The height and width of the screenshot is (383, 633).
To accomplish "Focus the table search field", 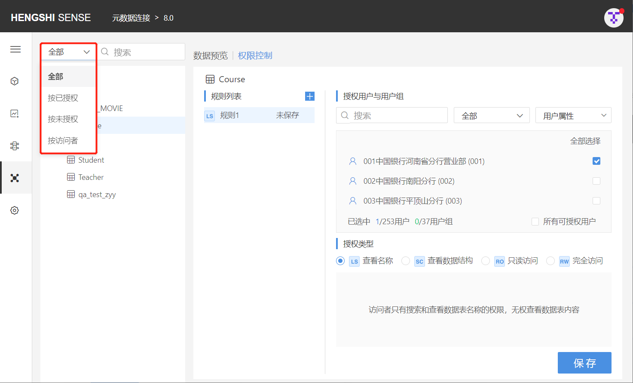I will 141,52.
